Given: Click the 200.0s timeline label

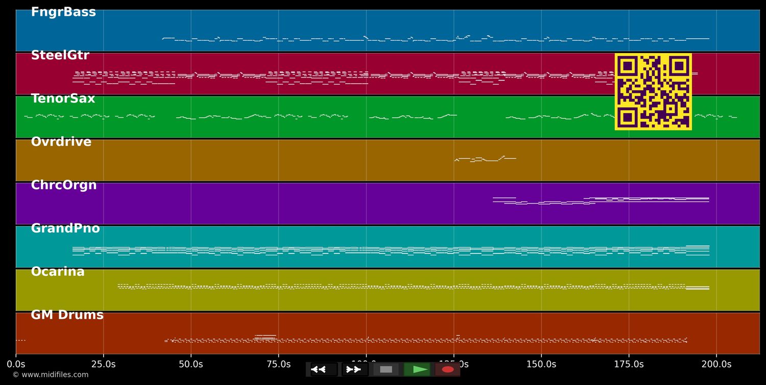Looking at the screenshot, I should [716, 364].
